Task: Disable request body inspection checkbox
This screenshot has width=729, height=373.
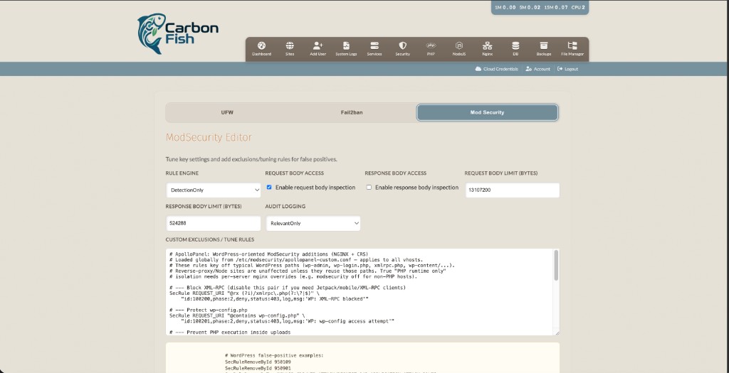Action: pyautogui.click(x=268, y=188)
